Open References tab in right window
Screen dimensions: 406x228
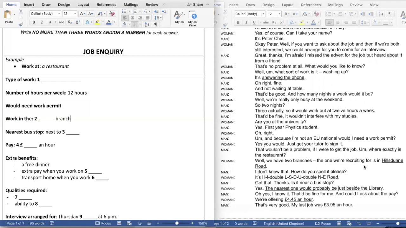pos(311,5)
